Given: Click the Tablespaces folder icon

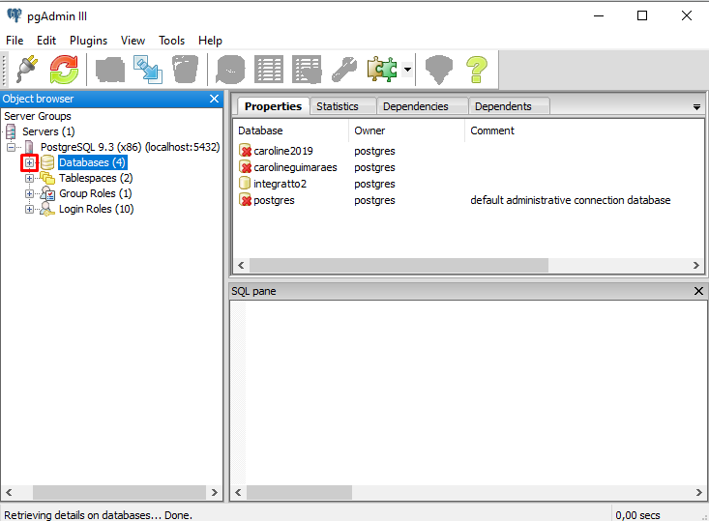Looking at the screenshot, I should 47,178.
